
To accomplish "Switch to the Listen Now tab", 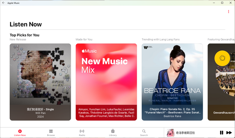I will click(x=20, y=133).
